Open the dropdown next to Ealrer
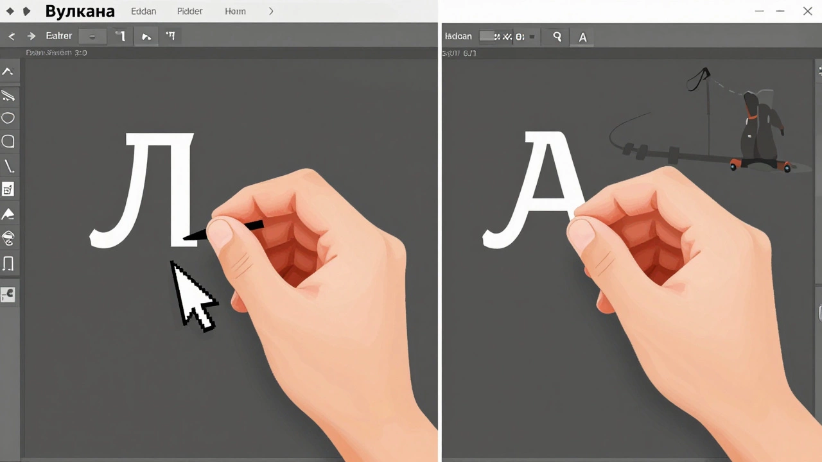The image size is (822, 462). coord(92,37)
